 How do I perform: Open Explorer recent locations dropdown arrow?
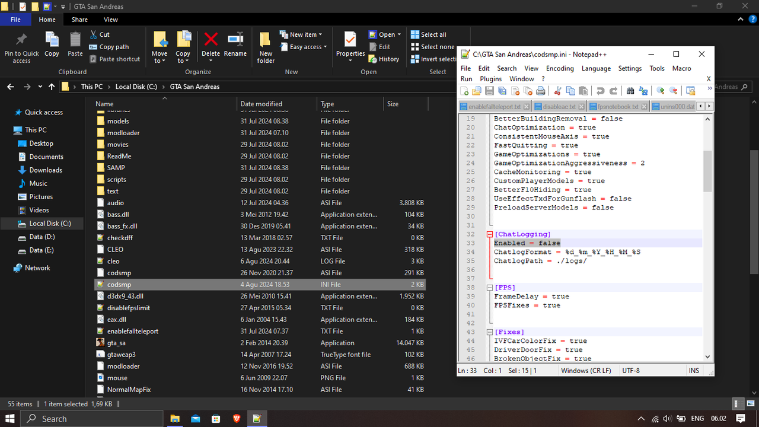pyautogui.click(x=40, y=87)
